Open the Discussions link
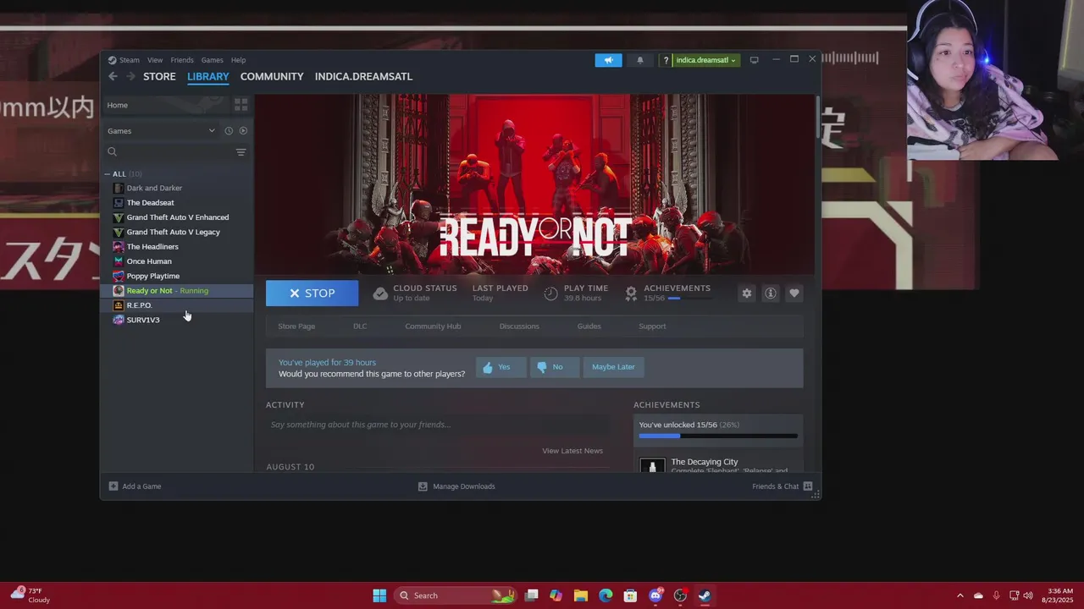Viewport: 1084px width, 609px height. pos(519,326)
